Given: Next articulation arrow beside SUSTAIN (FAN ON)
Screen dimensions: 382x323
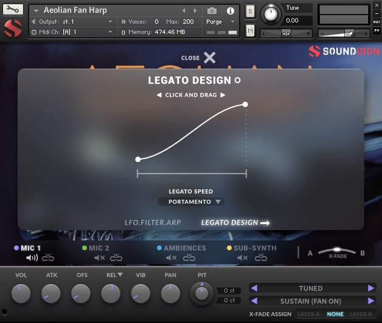Looking at the screenshot, I should [371, 301].
